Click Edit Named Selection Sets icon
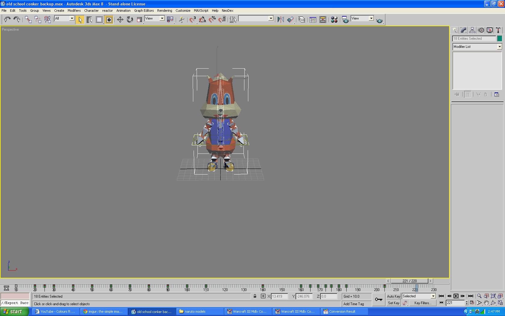Viewport: 505px width, 316px height. [233, 20]
